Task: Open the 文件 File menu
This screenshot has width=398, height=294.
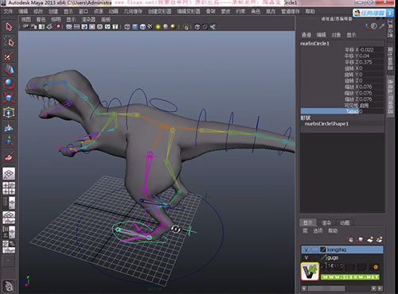Action: [8, 11]
